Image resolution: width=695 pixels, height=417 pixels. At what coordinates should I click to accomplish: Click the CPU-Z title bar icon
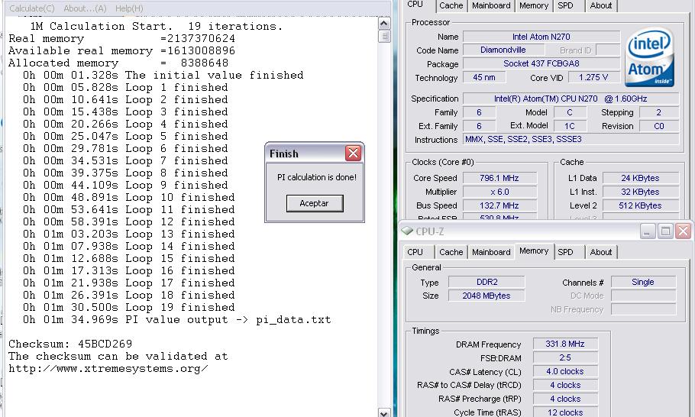[x=407, y=231]
